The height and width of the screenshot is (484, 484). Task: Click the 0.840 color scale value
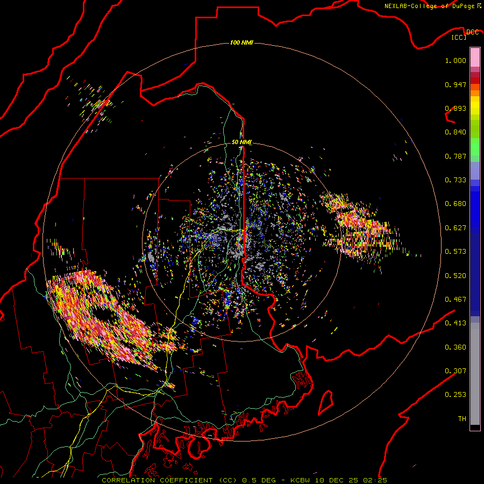pos(455,132)
